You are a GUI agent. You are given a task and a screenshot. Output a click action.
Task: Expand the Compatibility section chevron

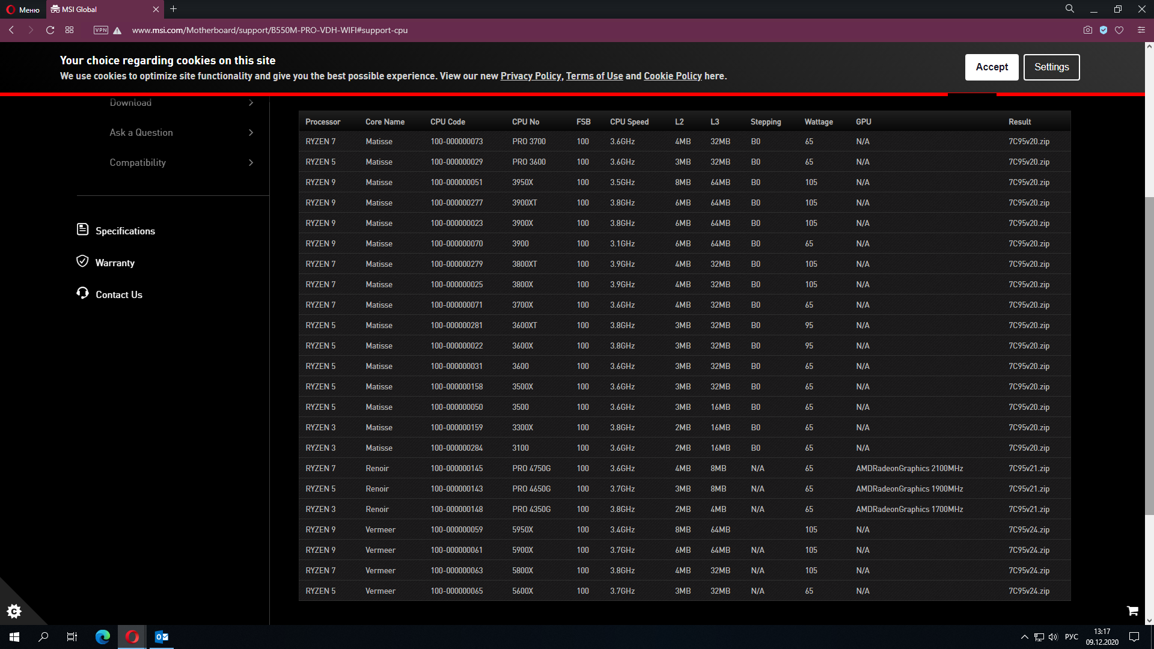pyautogui.click(x=251, y=163)
